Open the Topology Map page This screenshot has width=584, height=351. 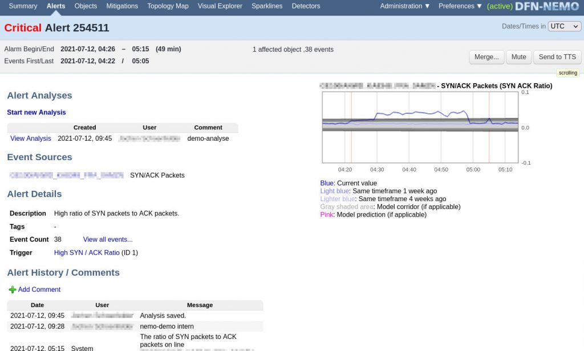click(168, 6)
